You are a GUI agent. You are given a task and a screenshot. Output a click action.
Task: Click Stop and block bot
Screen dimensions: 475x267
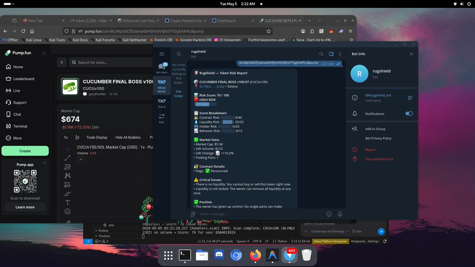point(379,159)
